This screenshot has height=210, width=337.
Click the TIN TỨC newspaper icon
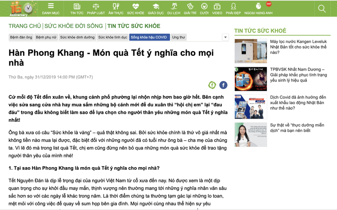[x=77, y=6]
